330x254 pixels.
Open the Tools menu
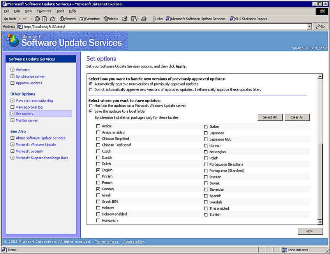pyautogui.click(x=60, y=11)
